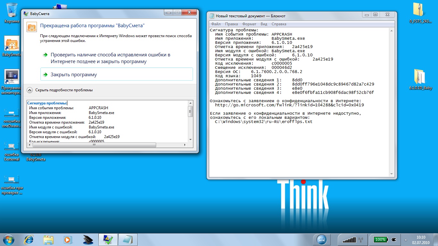Click 'Отметка времени приложения' row in crash dialog

[x=67, y=122]
